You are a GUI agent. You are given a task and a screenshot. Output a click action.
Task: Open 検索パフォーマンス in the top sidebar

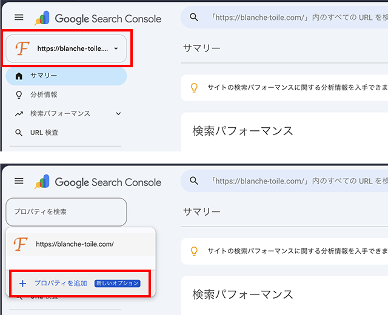click(66, 114)
